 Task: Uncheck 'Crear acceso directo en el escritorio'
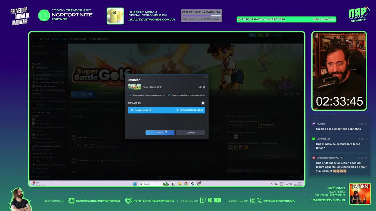click(x=130, y=95)
